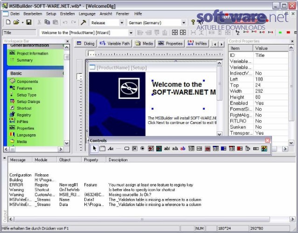
Task: Open the Ansicht menu
Action: point(106,14)
